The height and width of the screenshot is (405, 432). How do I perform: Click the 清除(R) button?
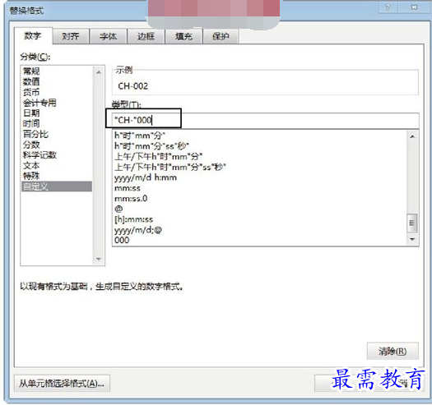point(393,351)
